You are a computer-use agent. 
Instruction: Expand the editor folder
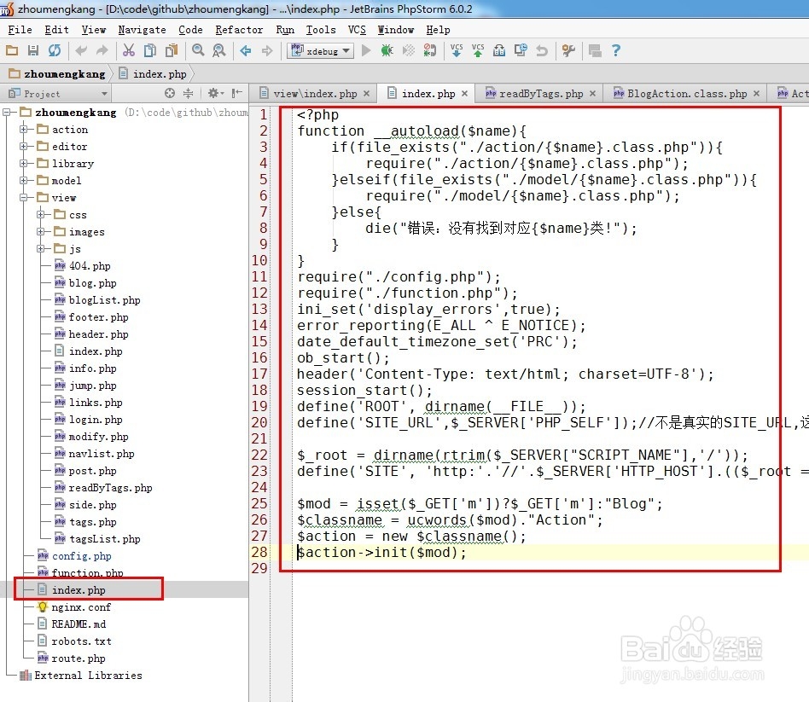point(24,147)
